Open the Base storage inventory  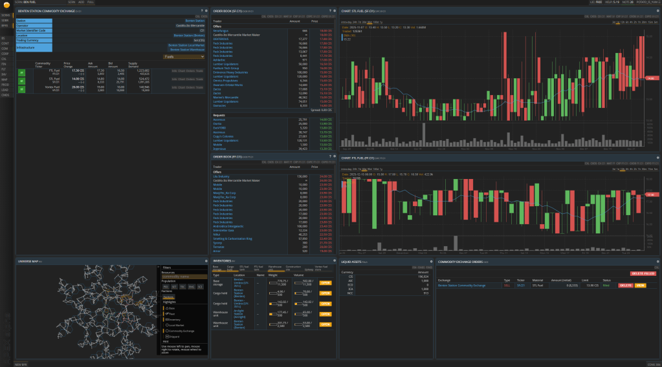[x=325, y=282]
